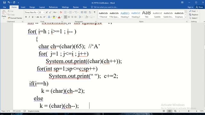Justify the paragraph text

tap(76, 17)
